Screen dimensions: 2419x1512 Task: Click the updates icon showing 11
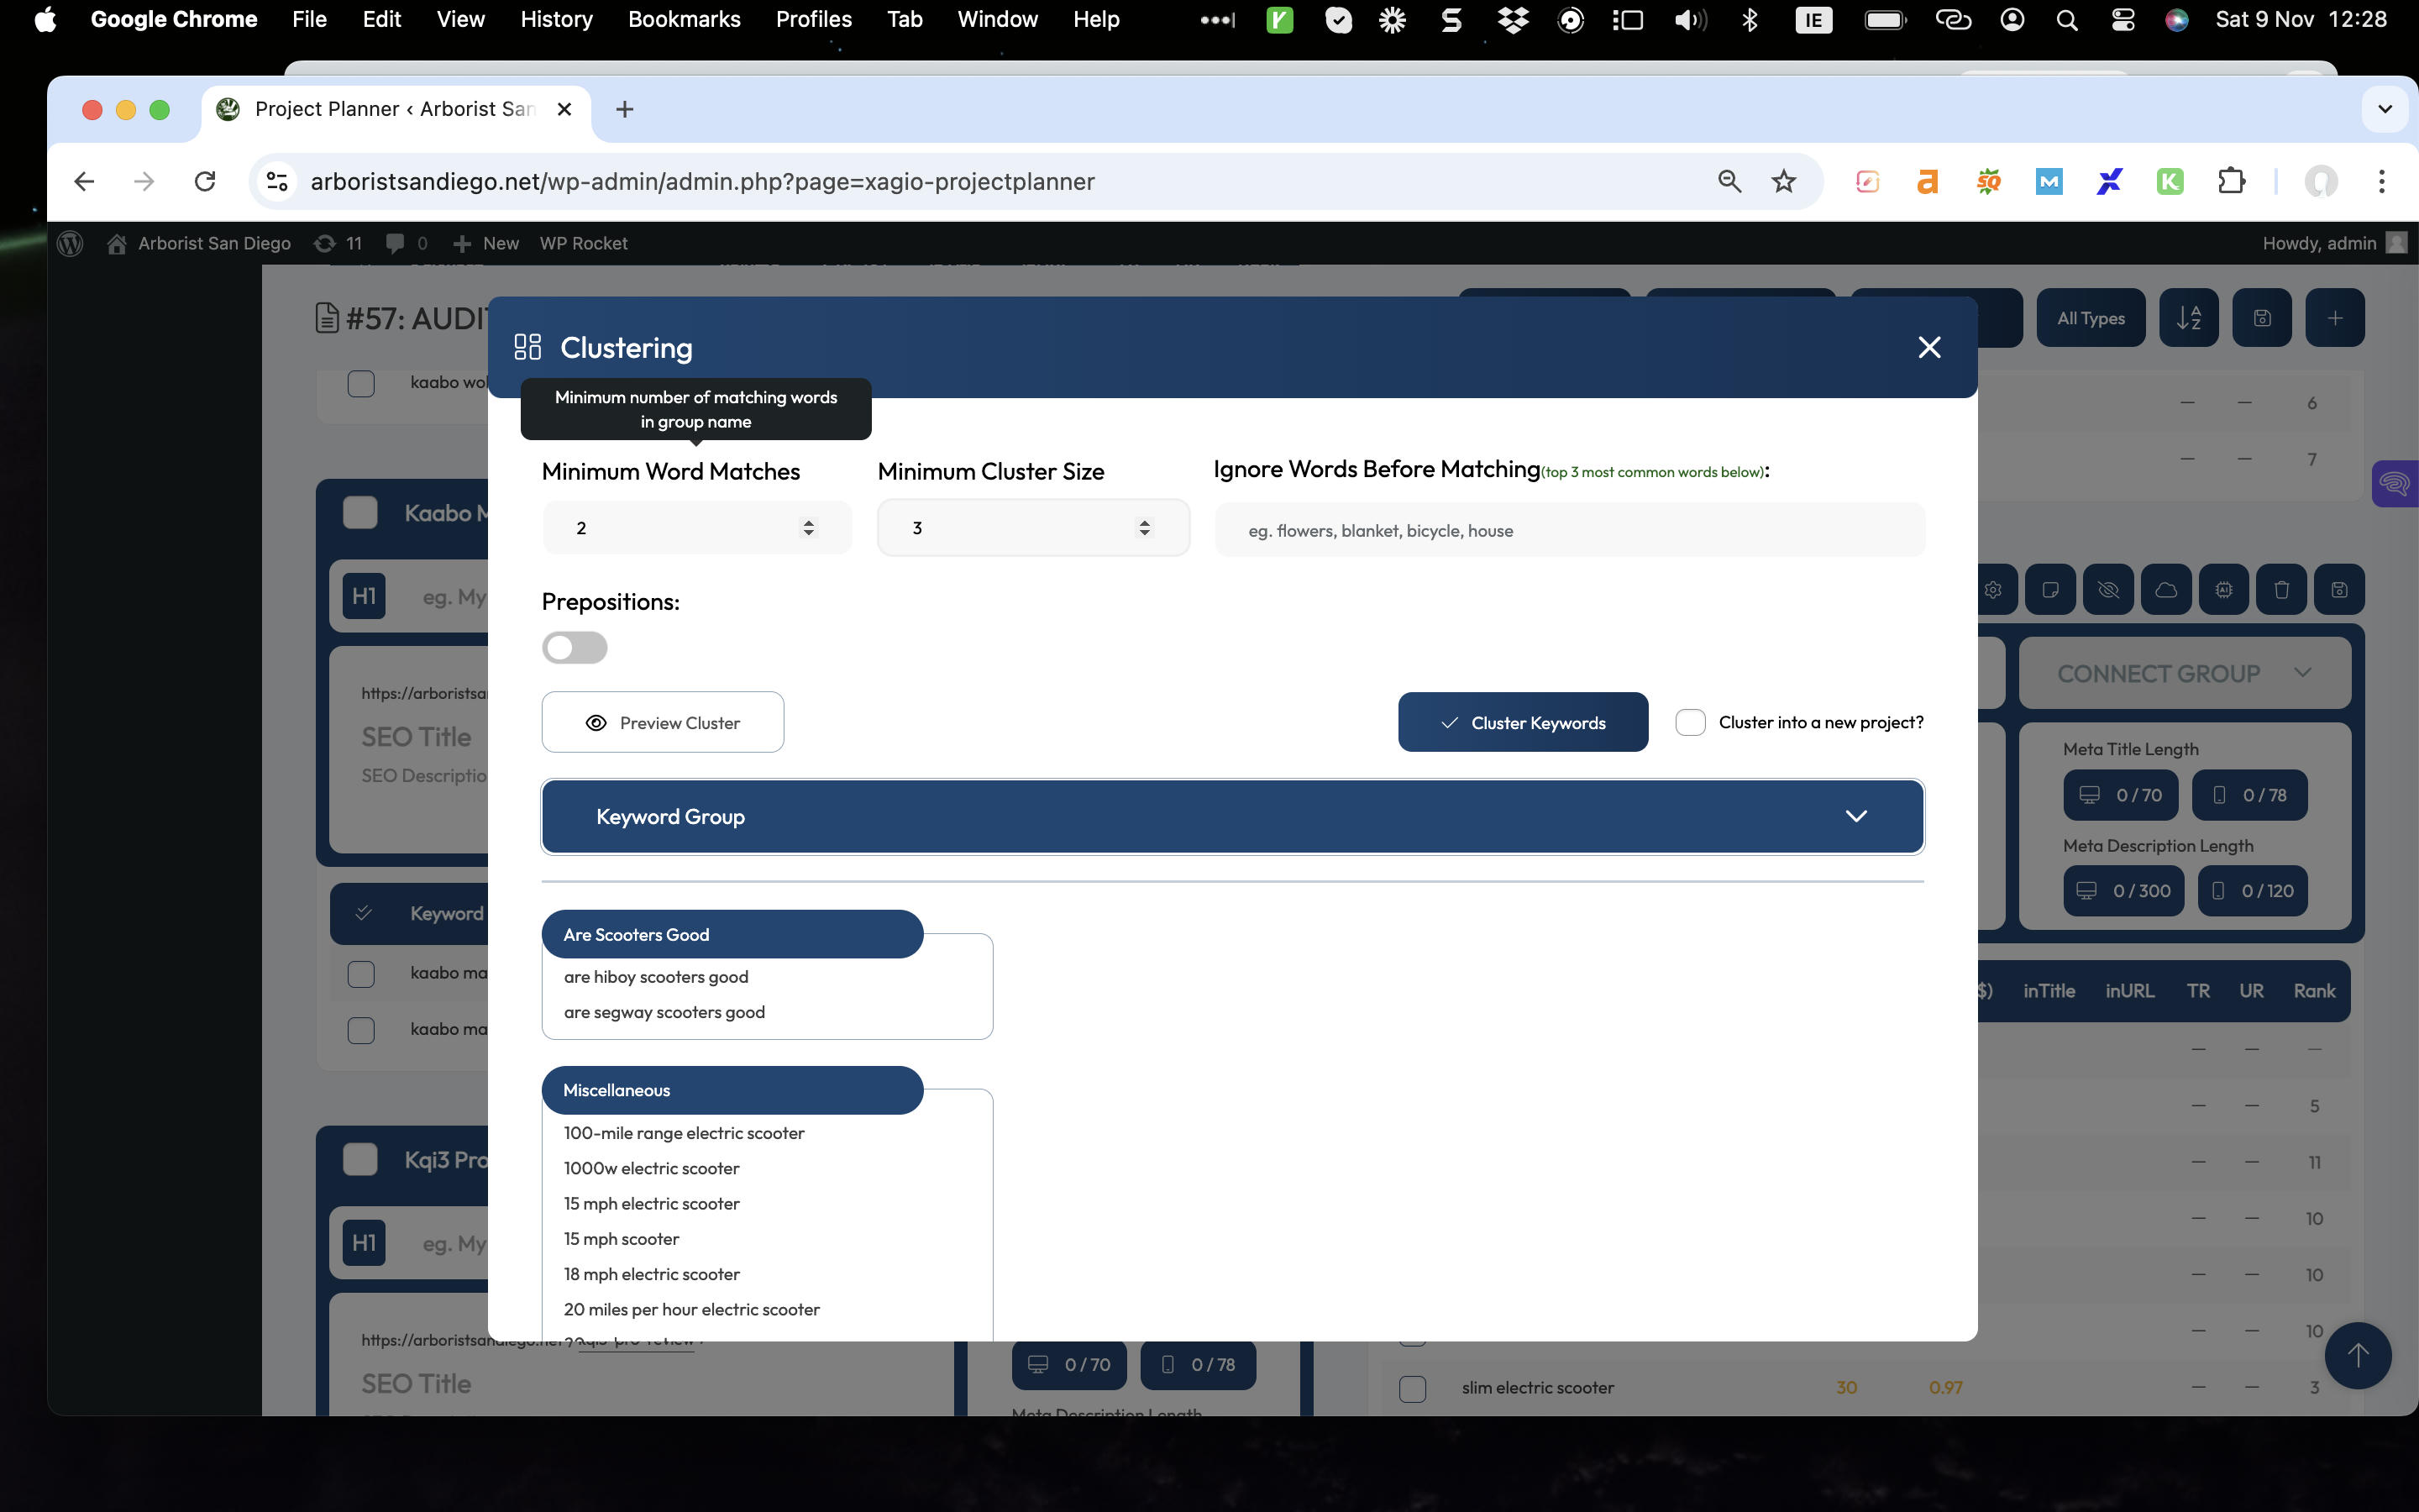(x=338, y=243)
